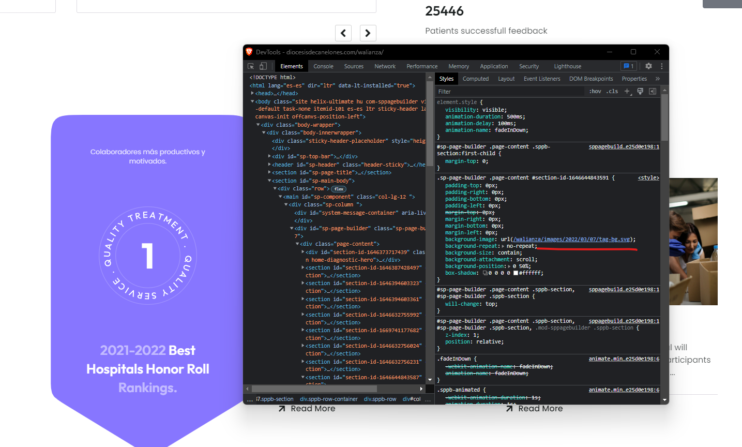Screen dimensions: 742x447
Task: Open the DOM Breakpoints tab
Action: tap(591, 79)
